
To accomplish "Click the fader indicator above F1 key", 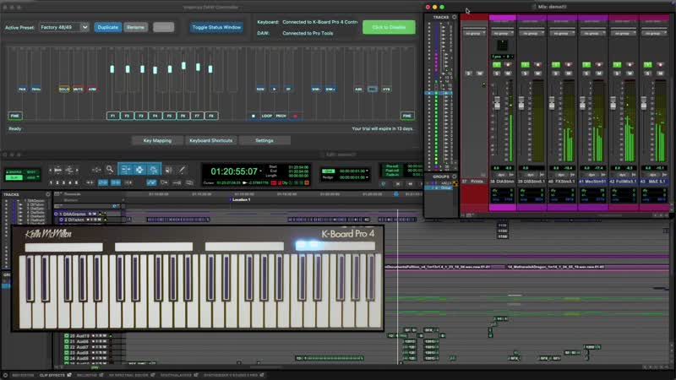I will [x=112, y=69].
